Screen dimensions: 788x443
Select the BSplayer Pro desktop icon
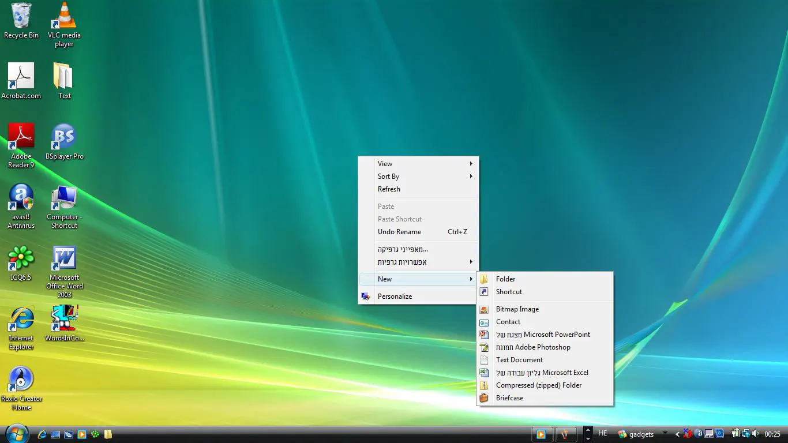click(64, 137)
